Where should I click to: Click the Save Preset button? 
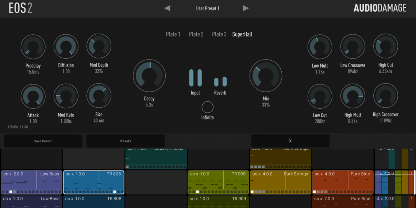tap(43, 141)
